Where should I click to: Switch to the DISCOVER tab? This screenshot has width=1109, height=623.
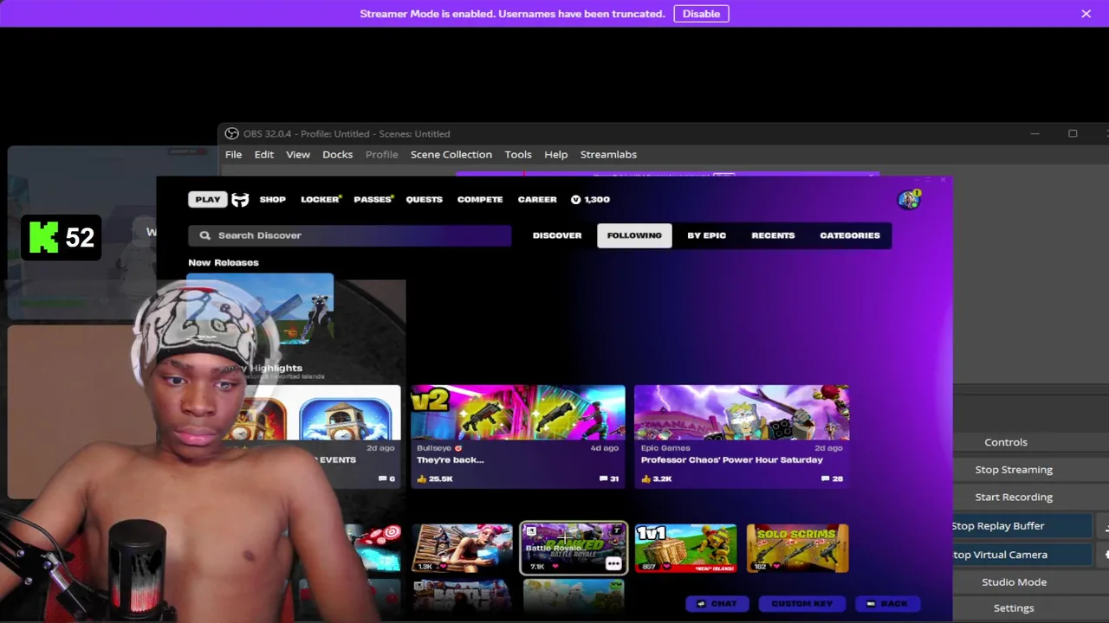tap(557, 235)
